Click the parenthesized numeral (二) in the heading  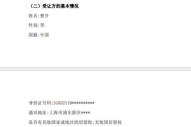click(x=35, y=6)
